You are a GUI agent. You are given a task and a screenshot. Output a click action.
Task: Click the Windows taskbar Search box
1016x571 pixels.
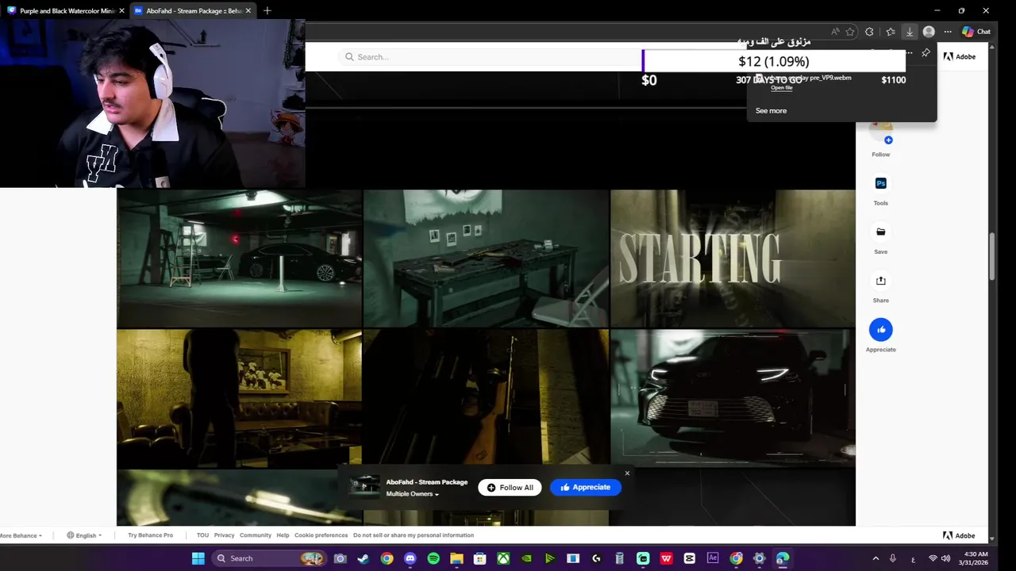[x=270, y=558]
